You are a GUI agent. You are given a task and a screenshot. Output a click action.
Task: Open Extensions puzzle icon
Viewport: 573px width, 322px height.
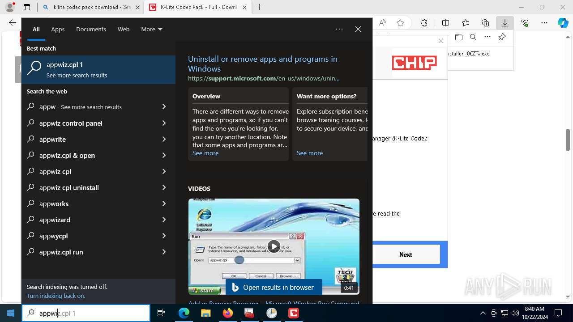424,23
